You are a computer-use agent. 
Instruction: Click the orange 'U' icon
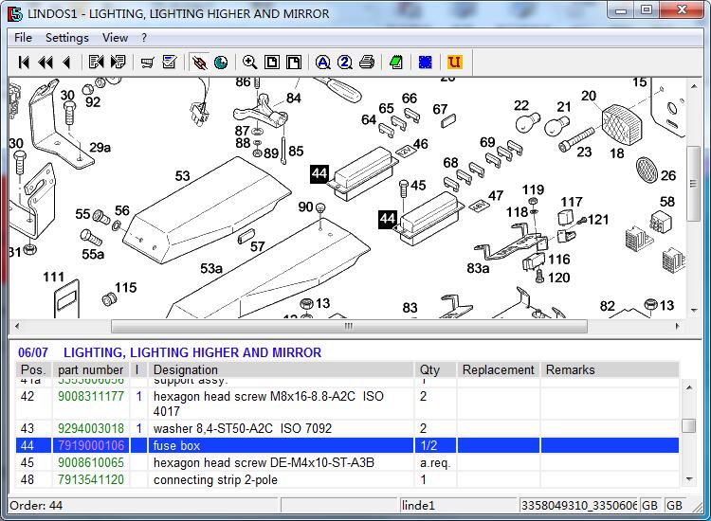click(x=454, y=63)
